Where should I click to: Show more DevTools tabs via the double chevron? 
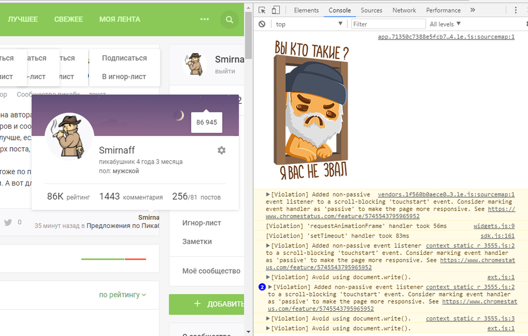[x=473, y=10]
